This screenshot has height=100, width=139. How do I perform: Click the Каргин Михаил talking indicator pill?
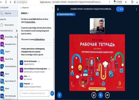click(66, 14)
